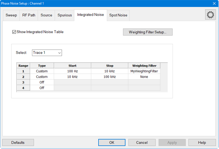Switch to the RF Path tab
The image size is (219, 149).
[29, 15]
